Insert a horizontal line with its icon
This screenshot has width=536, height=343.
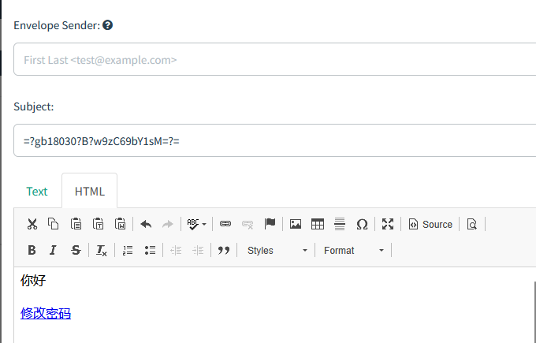pyautogui.click(x=340, y=225)
